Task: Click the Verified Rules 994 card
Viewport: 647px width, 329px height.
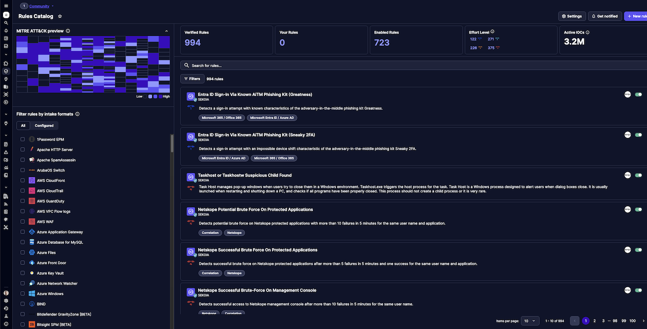Action: point(226,40)
